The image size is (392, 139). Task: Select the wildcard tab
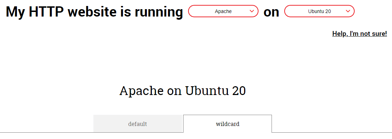pos(228,124)
